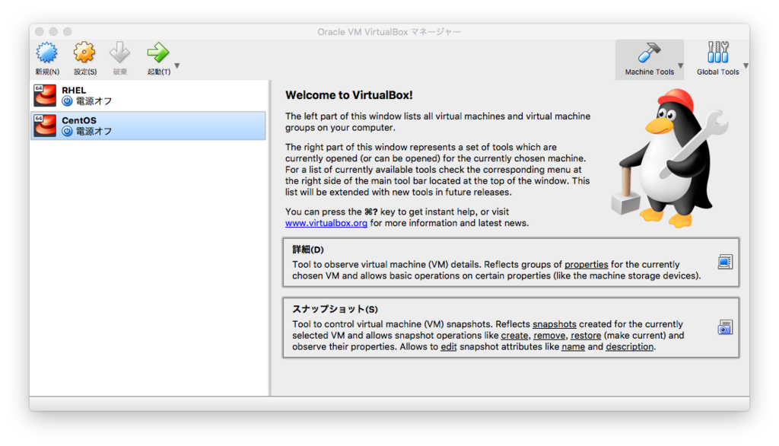Viewport: 779px width, 446px height.
Task: Follow the 'properties' link in Details
Action: click(x=587, y=265)
